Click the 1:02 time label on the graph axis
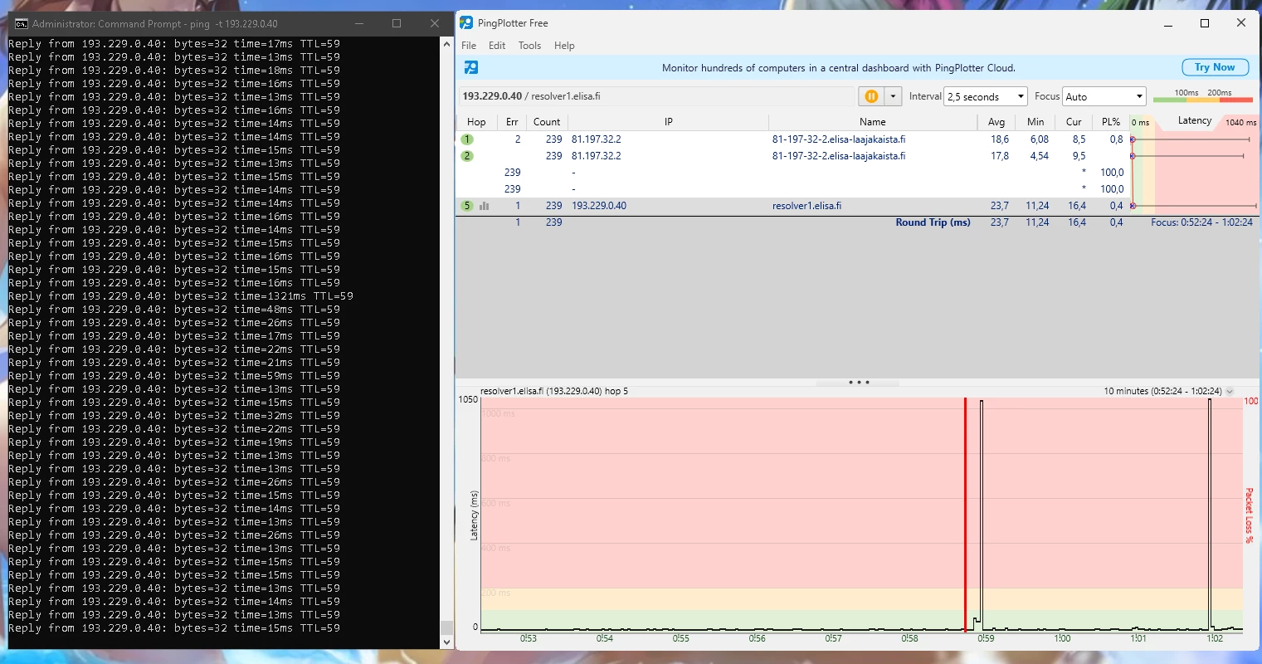 1215,638
